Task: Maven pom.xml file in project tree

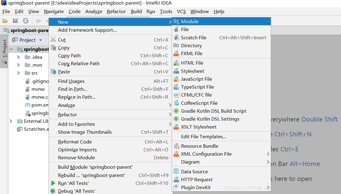Action: (x=37, y=105)
